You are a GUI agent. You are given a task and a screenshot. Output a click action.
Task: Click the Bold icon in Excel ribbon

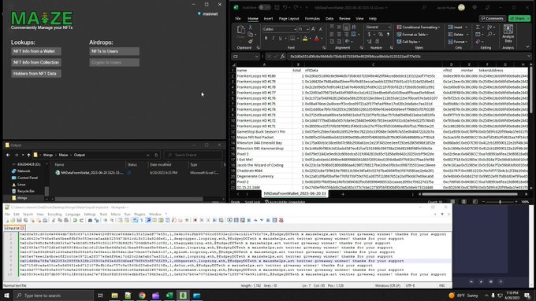[x=266, y=39]
